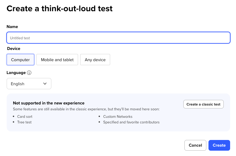236x156 pixels.
Task: Click the classic experience description sentence
Action: tap(86, 109)
